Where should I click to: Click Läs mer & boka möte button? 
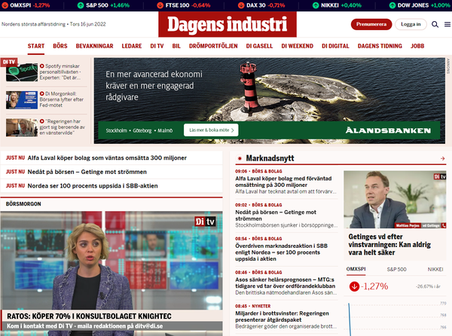click(211, 130)
